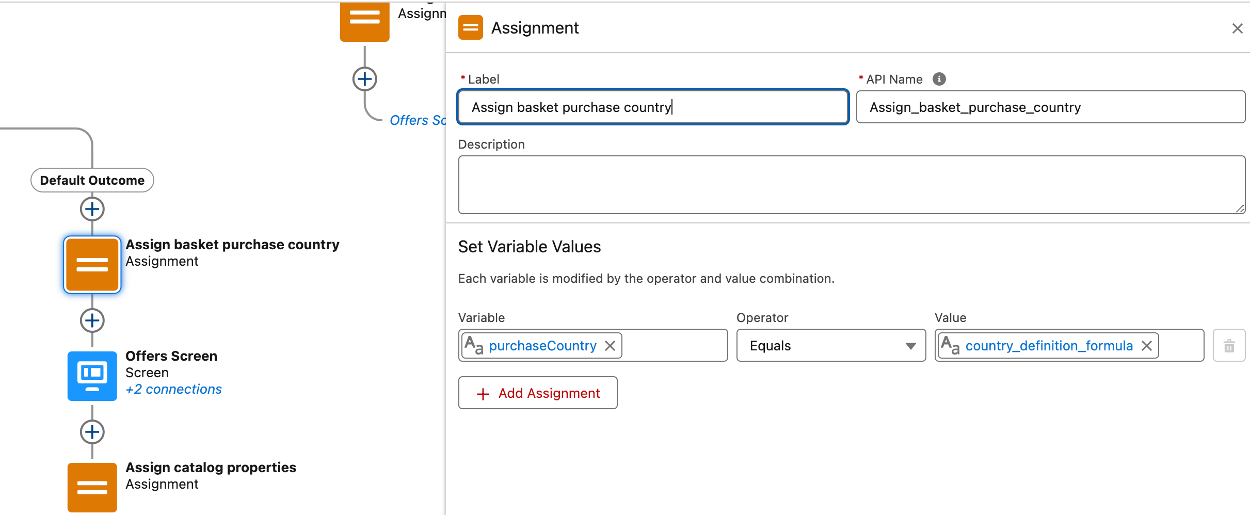Clear country_definition_formula from Value field
Image resolution: width=1250 pixels, height=515 pixels.
click(x=1147, y=346)
